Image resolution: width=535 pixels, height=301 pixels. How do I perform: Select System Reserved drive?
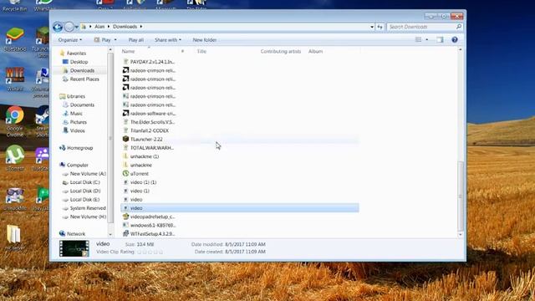pyautogui.click(x=88, y=208)
